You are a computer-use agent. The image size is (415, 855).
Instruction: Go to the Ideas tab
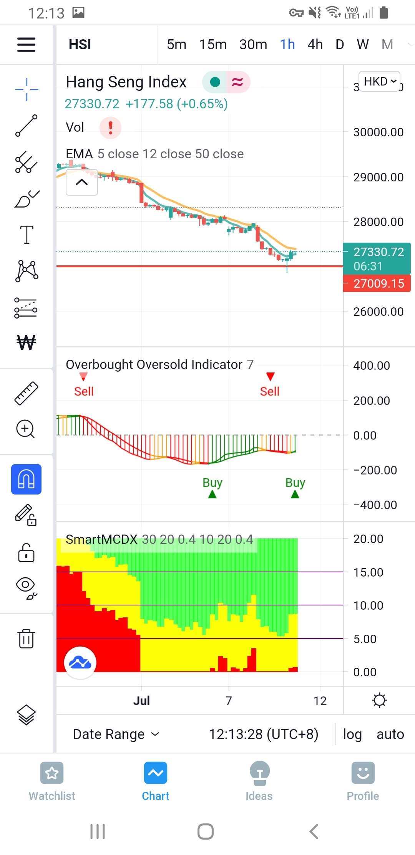(259, 782)
